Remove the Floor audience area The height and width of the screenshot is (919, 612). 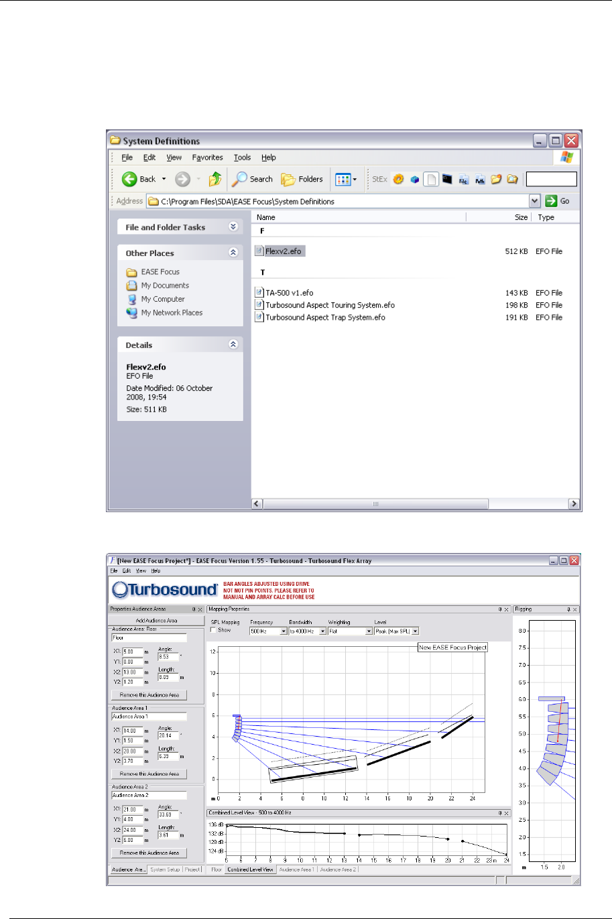(x=149, y=695)
